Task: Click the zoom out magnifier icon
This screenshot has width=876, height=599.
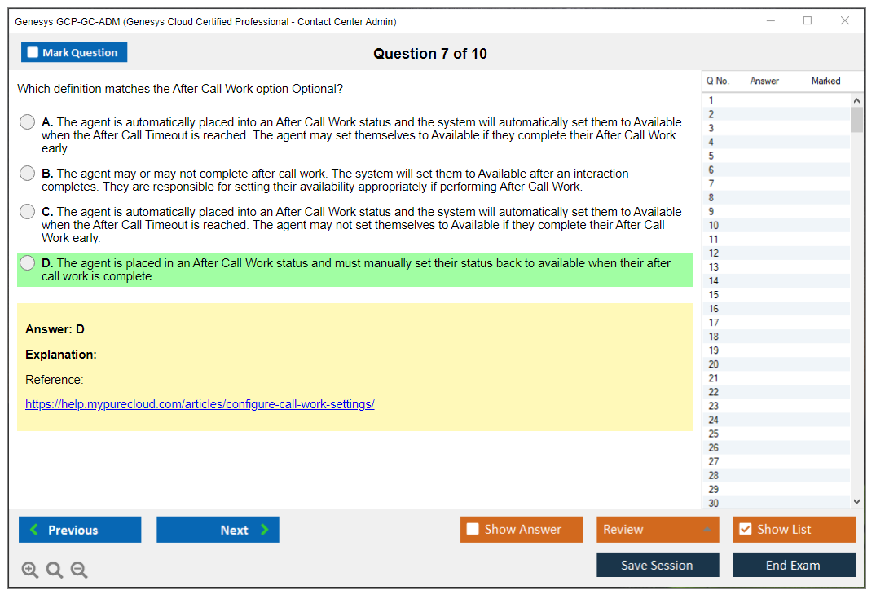Action: pyautogui.click(x=79, y=570)
